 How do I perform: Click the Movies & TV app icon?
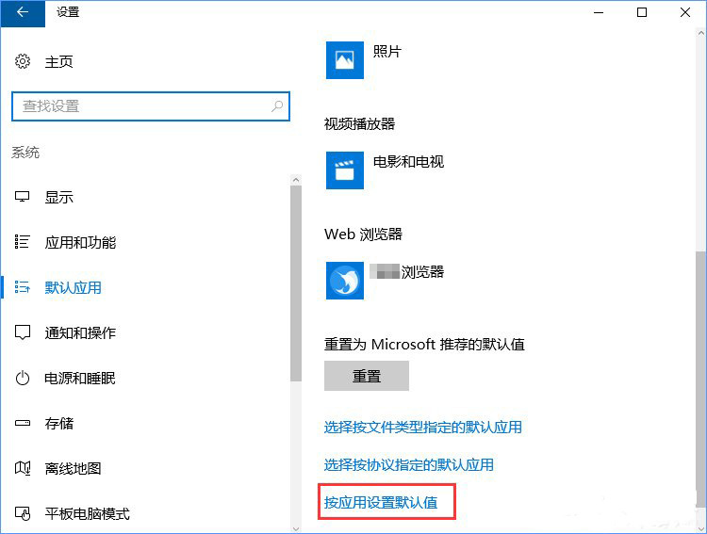pyautogui.click(x=344, y=170)
